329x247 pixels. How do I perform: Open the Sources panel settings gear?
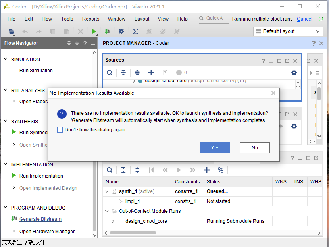294,73
